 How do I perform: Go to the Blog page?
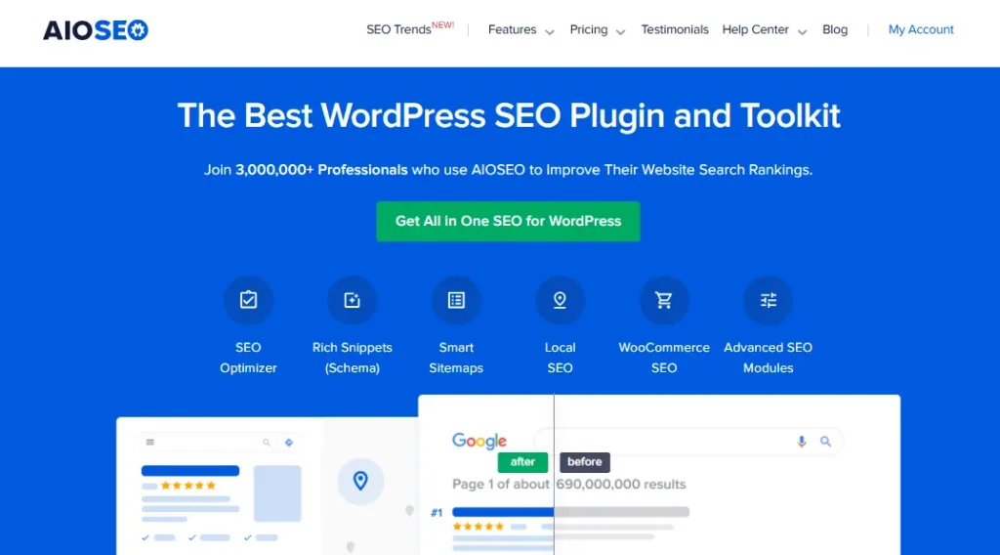(835, 30)
